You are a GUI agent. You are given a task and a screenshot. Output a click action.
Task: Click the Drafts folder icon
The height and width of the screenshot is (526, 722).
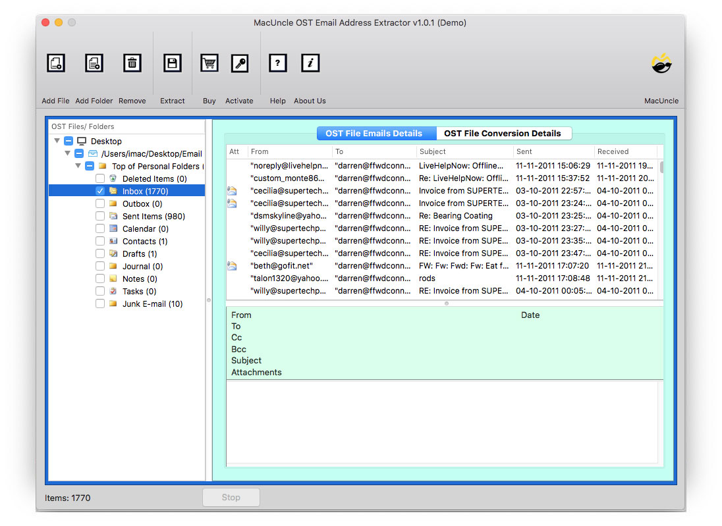[113, 253]
